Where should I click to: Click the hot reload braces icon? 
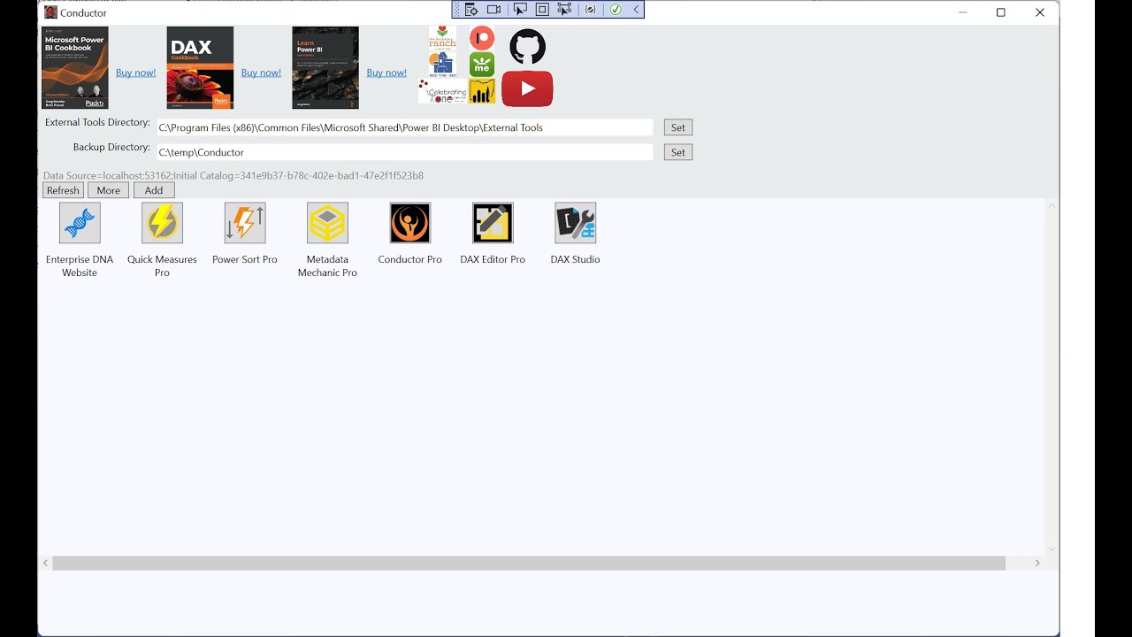coord(590,10)
